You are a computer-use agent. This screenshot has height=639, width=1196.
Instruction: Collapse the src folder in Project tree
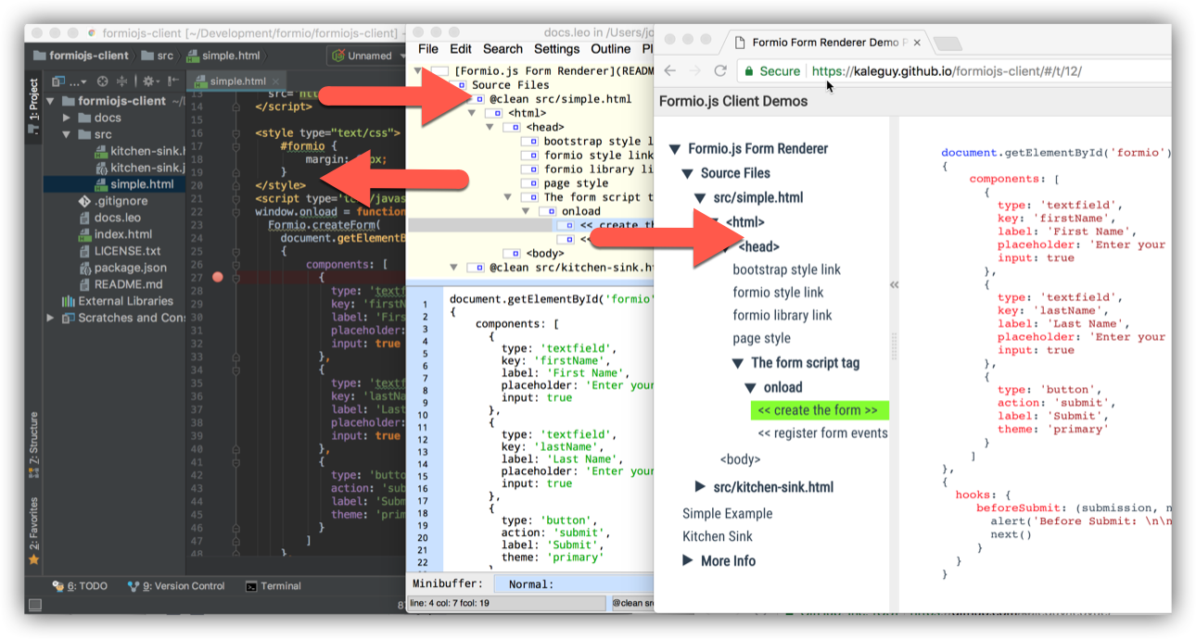(67, 134)
